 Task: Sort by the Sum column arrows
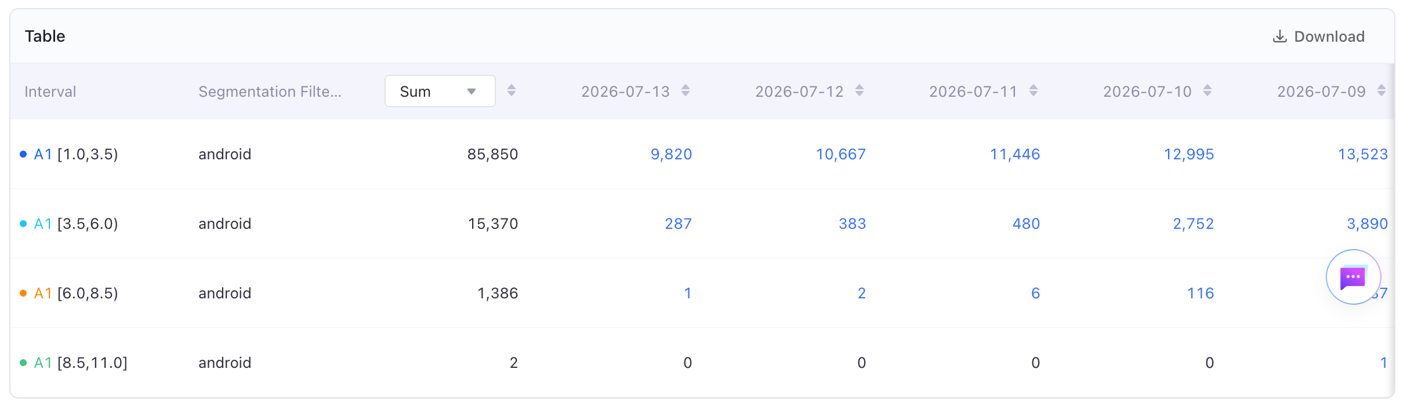coord(511,90)
